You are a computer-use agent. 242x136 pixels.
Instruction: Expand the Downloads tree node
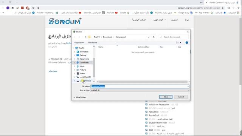pyautogui.click(x=74, y=62)
